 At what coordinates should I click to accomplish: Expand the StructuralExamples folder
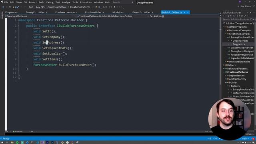tap(226, 62)
